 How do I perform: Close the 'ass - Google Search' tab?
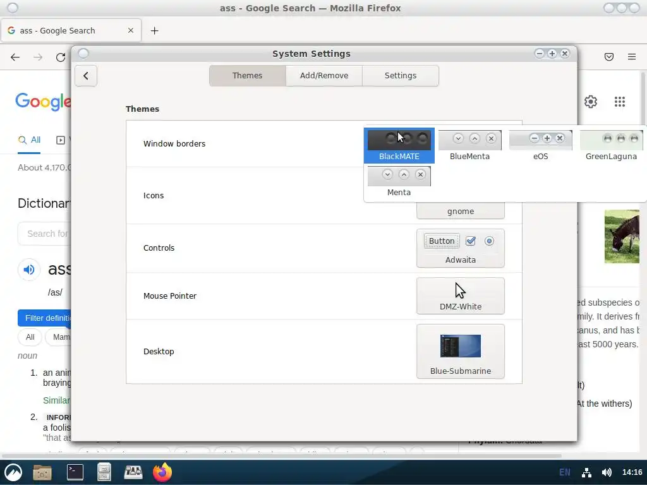click(x=131, y=30)
